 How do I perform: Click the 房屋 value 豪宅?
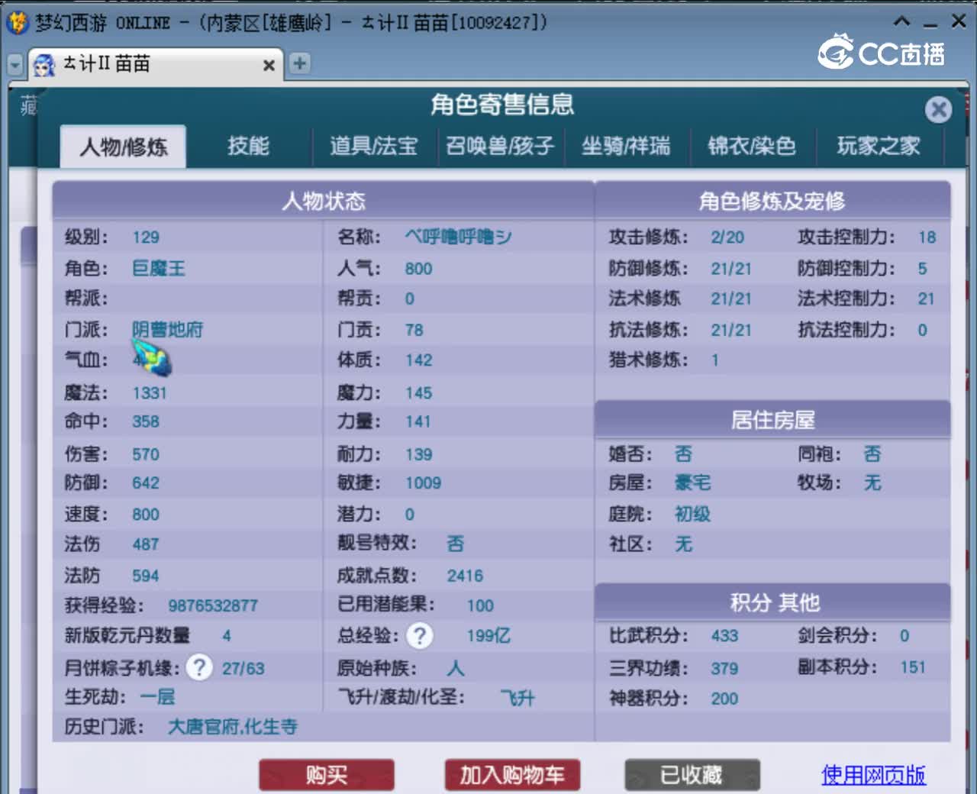pyautogui.click(x=692, y=483)
